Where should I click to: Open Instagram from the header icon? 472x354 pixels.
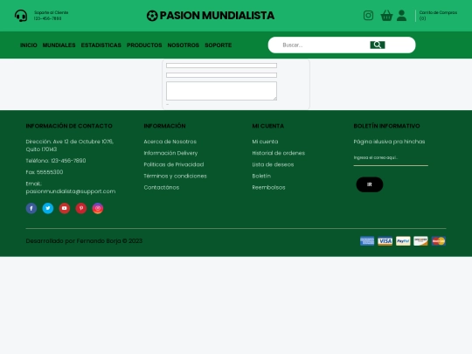coord(368,16)
